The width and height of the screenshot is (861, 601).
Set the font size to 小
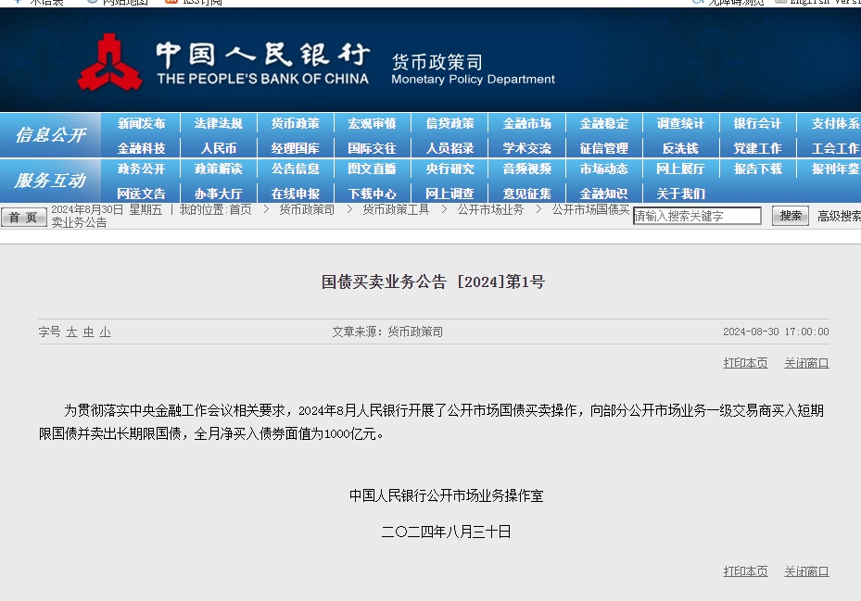[x=105, y=332]
